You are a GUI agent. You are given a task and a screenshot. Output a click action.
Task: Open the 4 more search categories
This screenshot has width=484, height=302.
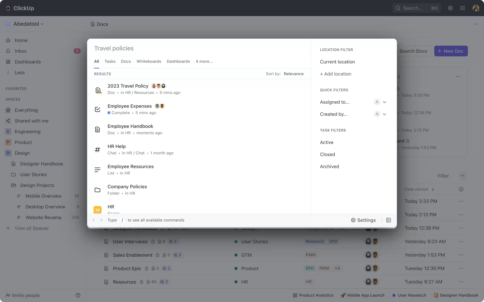(204, 61)
